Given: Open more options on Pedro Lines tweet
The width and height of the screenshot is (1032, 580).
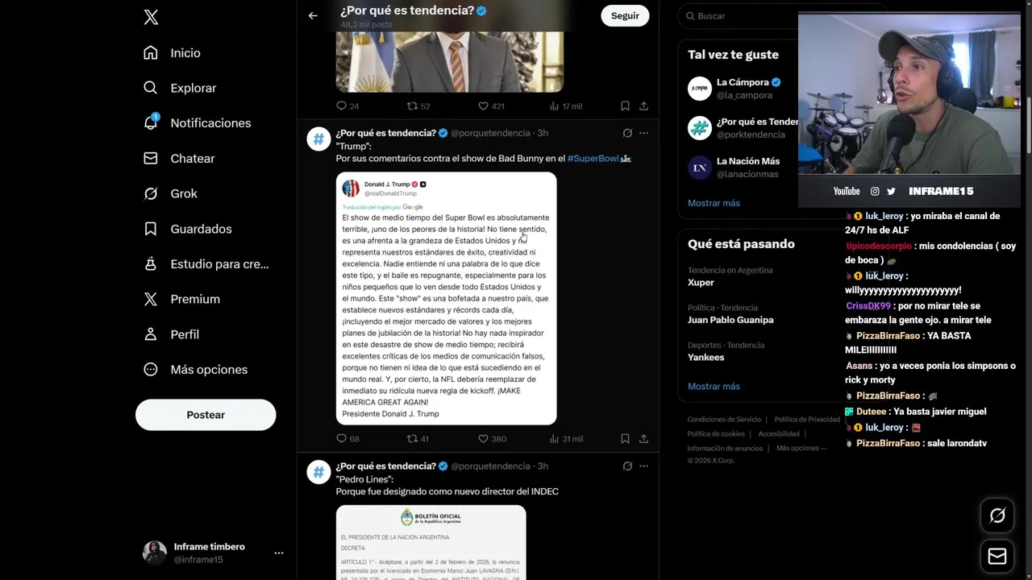Looking at the screenshot, I should pyautogui.click(x=643, y=466).
